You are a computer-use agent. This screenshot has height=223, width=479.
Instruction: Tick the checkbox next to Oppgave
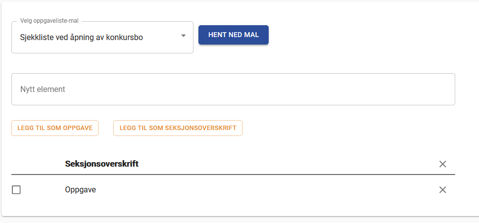(x=16, y=190)
